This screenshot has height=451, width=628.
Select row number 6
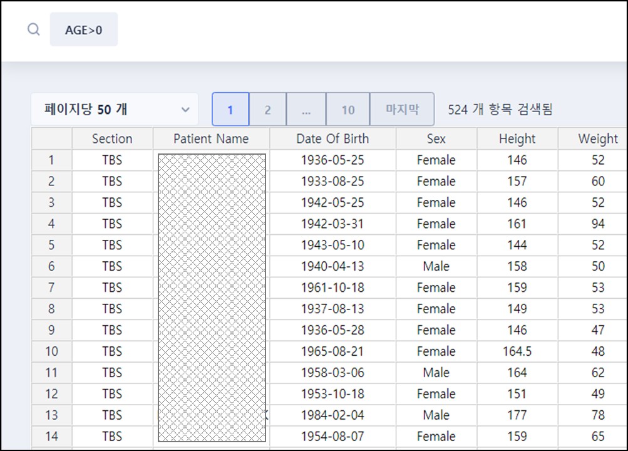[52, 266]
